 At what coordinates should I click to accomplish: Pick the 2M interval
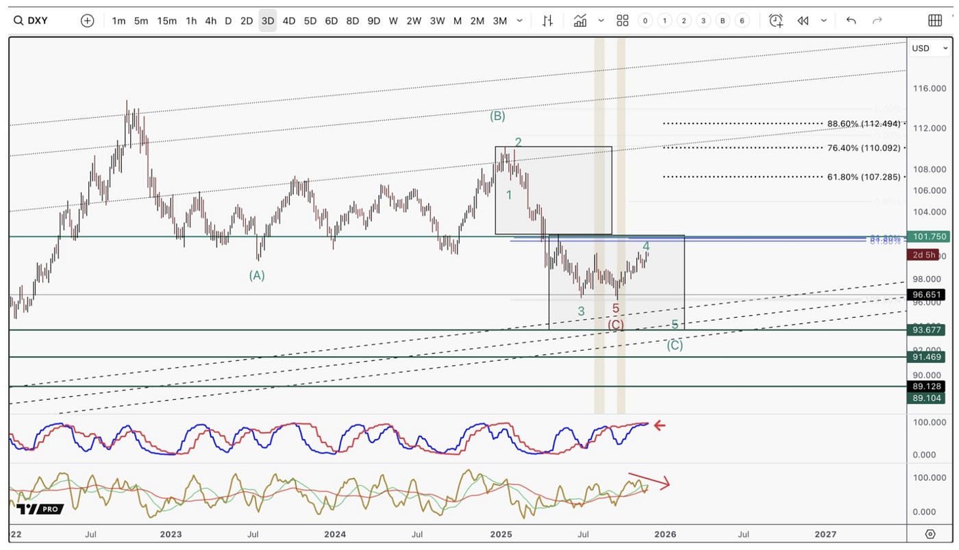pyautogui.click(x=477, y=21)
